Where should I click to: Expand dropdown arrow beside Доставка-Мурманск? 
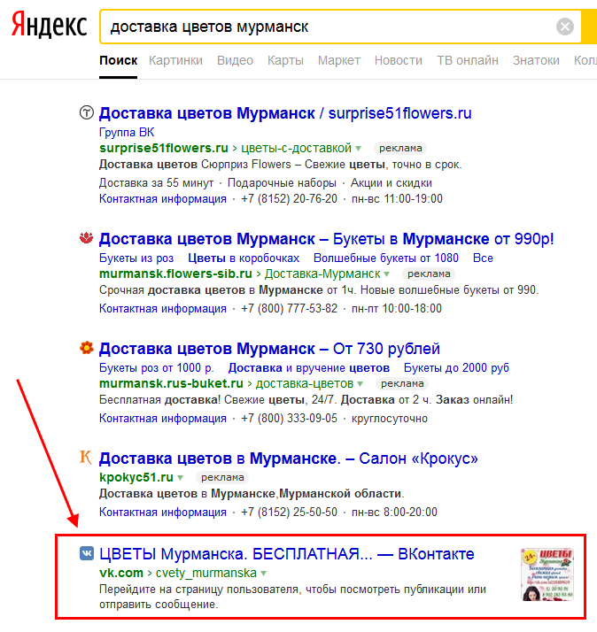tap(386, 274)
